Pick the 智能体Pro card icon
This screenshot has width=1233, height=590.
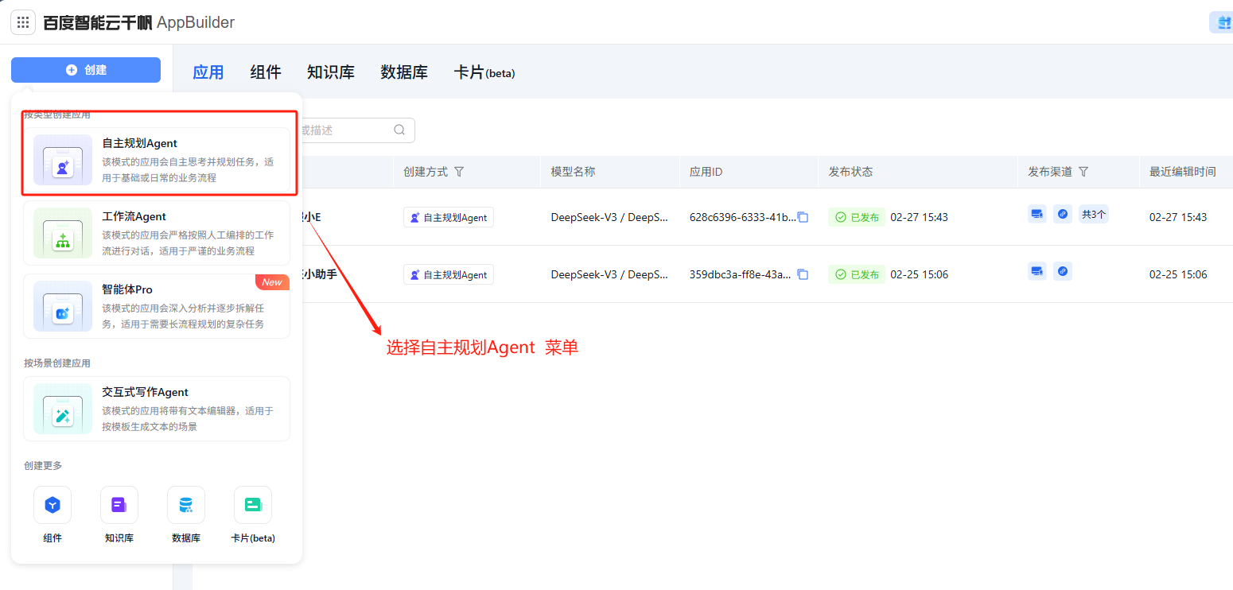point(63,306)
